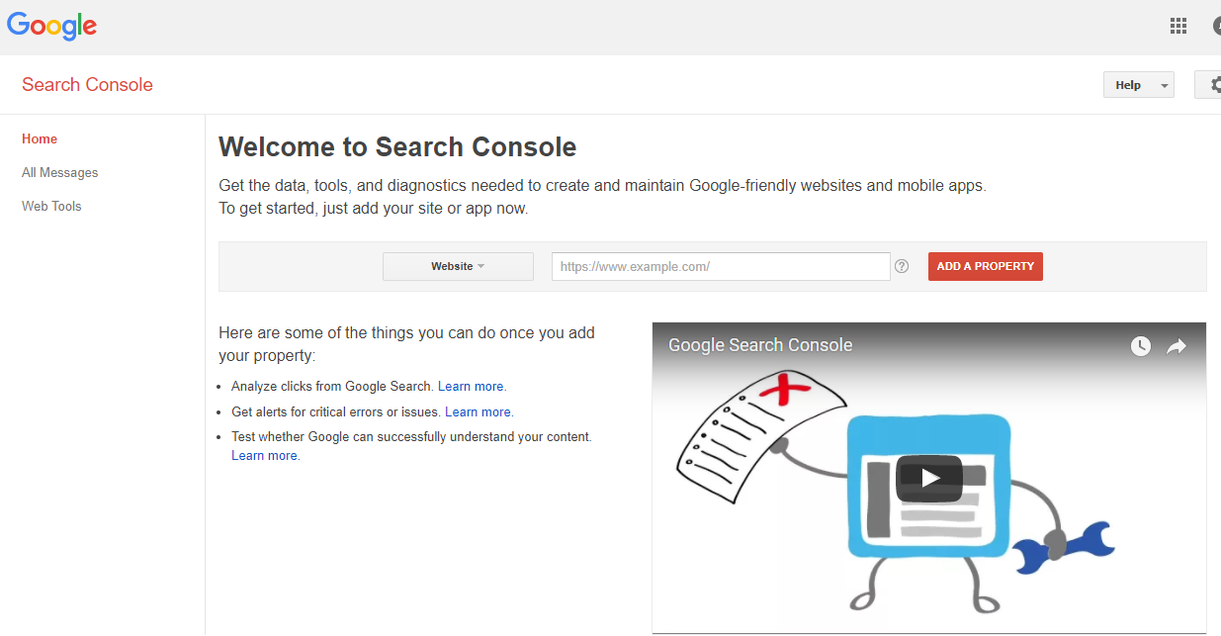Expand the Website property type dropdown

click(x=458, y=267)
